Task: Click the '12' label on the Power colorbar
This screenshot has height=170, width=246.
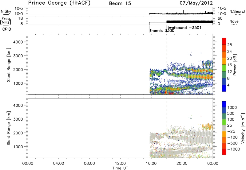Action: 229,71
